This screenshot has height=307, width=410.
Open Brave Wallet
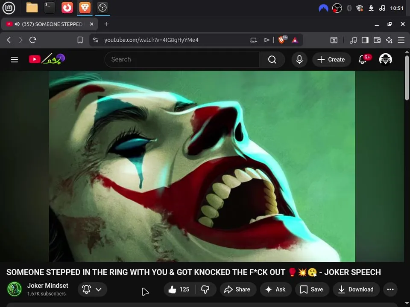pyautogui.click(x=377, y=40)
